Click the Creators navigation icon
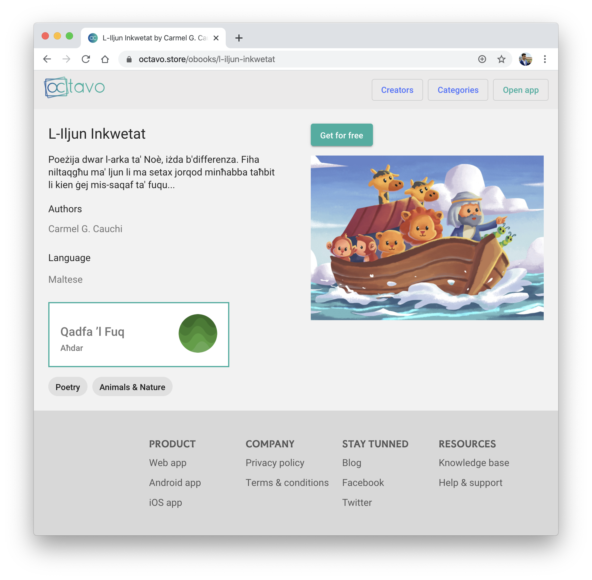Viewport: 592px width, 580px height. pos(397,89)
